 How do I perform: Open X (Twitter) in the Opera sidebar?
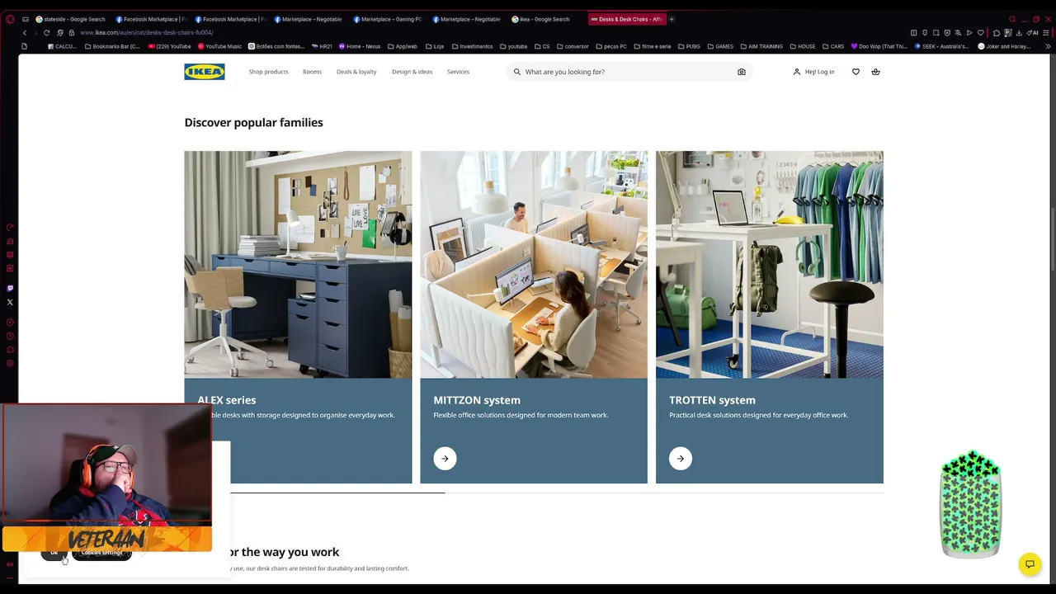[10, 302]
